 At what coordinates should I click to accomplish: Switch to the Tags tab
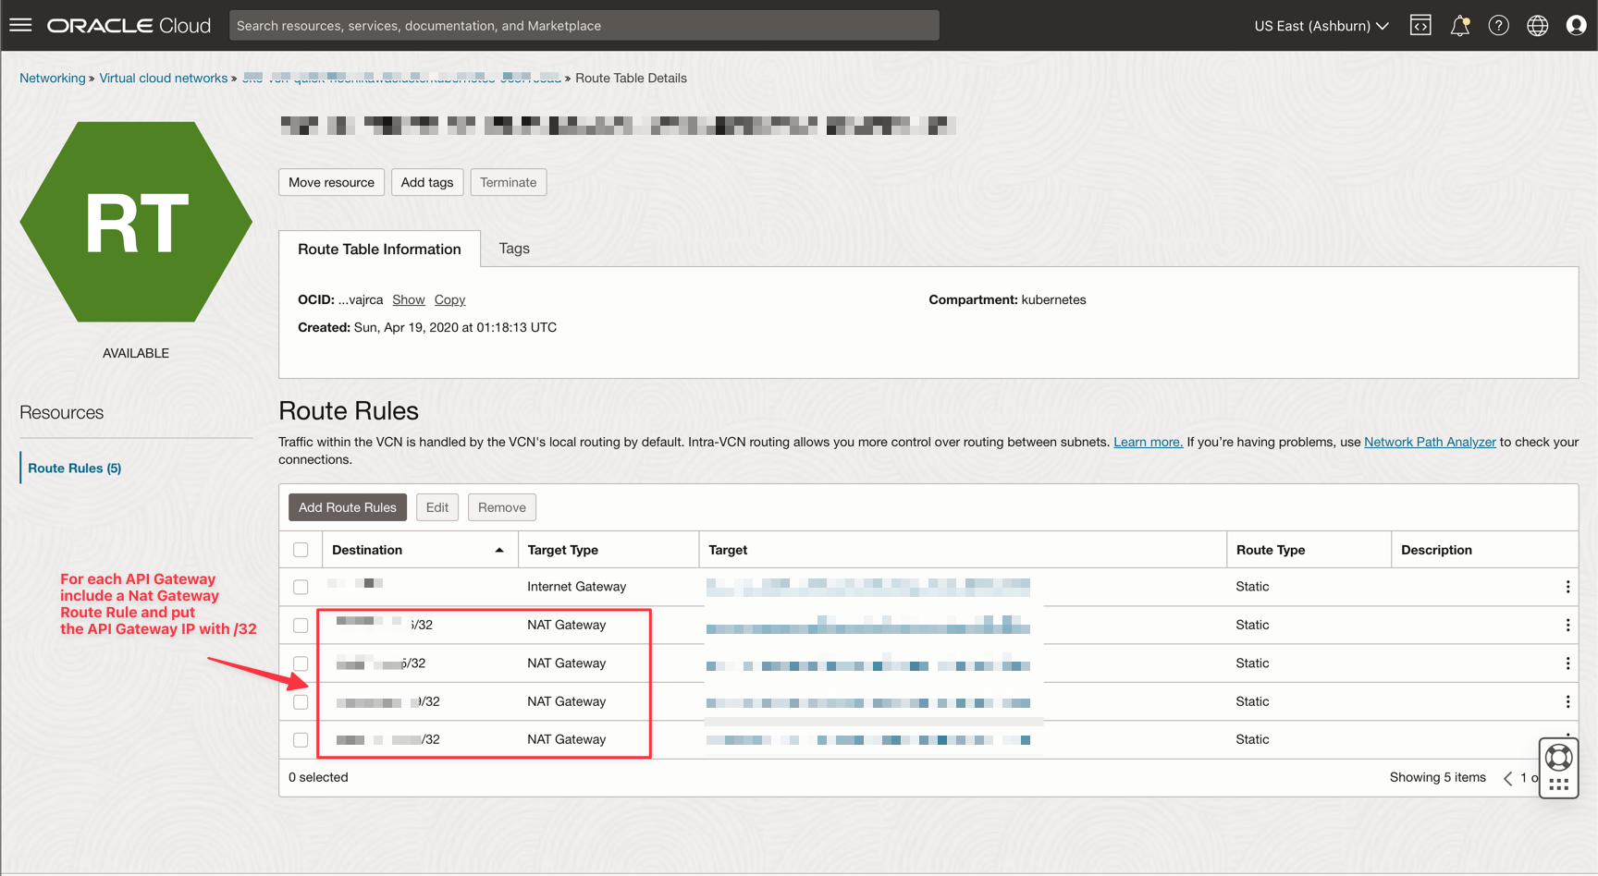click(514, 249)
